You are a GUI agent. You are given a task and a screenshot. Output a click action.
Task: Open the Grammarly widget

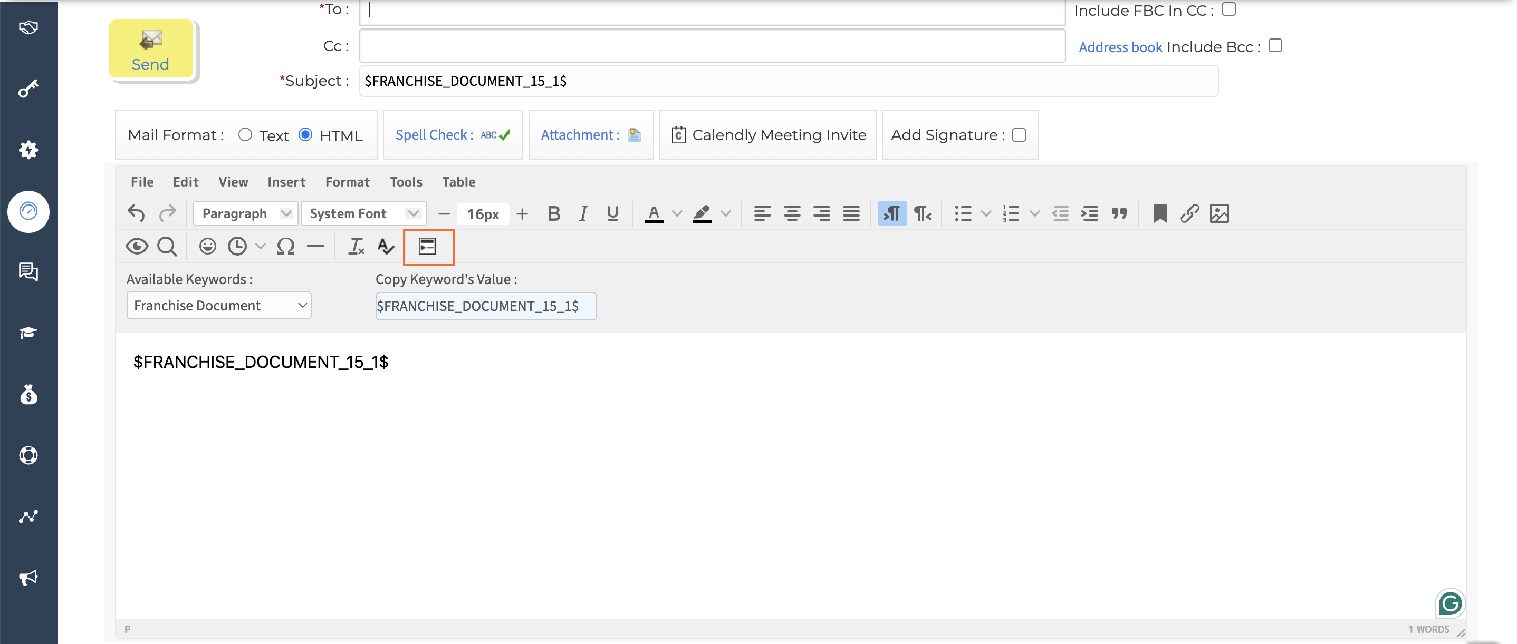(1450, 603)
